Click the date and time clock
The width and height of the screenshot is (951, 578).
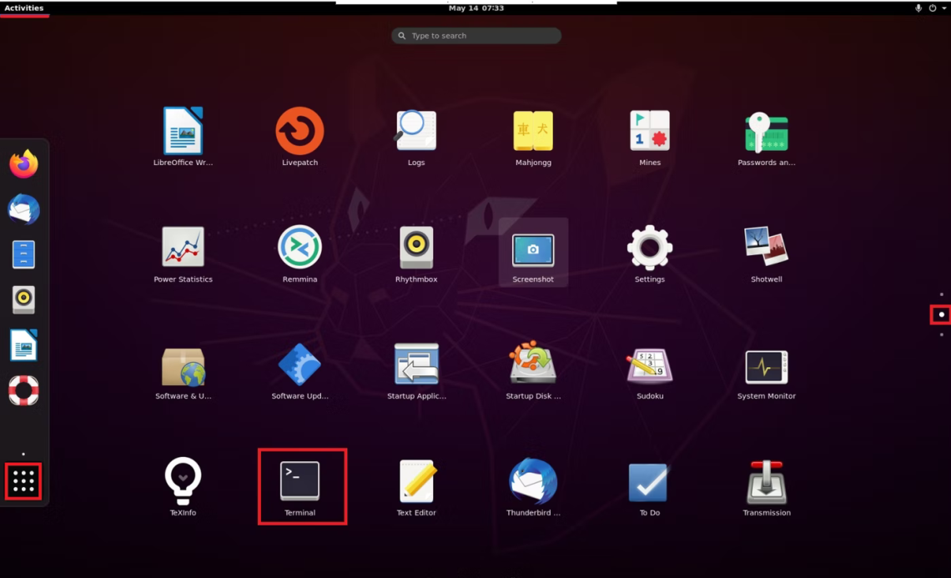[476, 8]
